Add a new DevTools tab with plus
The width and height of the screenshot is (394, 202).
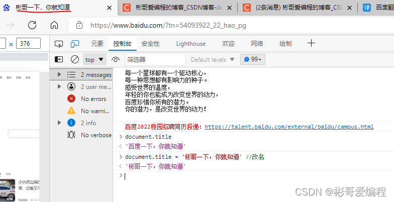tap(311, 43)
